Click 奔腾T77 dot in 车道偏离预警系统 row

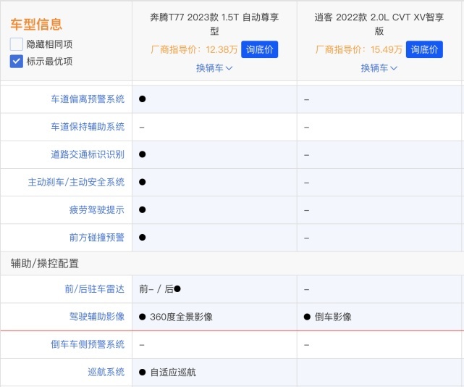(x=143, y=99)
